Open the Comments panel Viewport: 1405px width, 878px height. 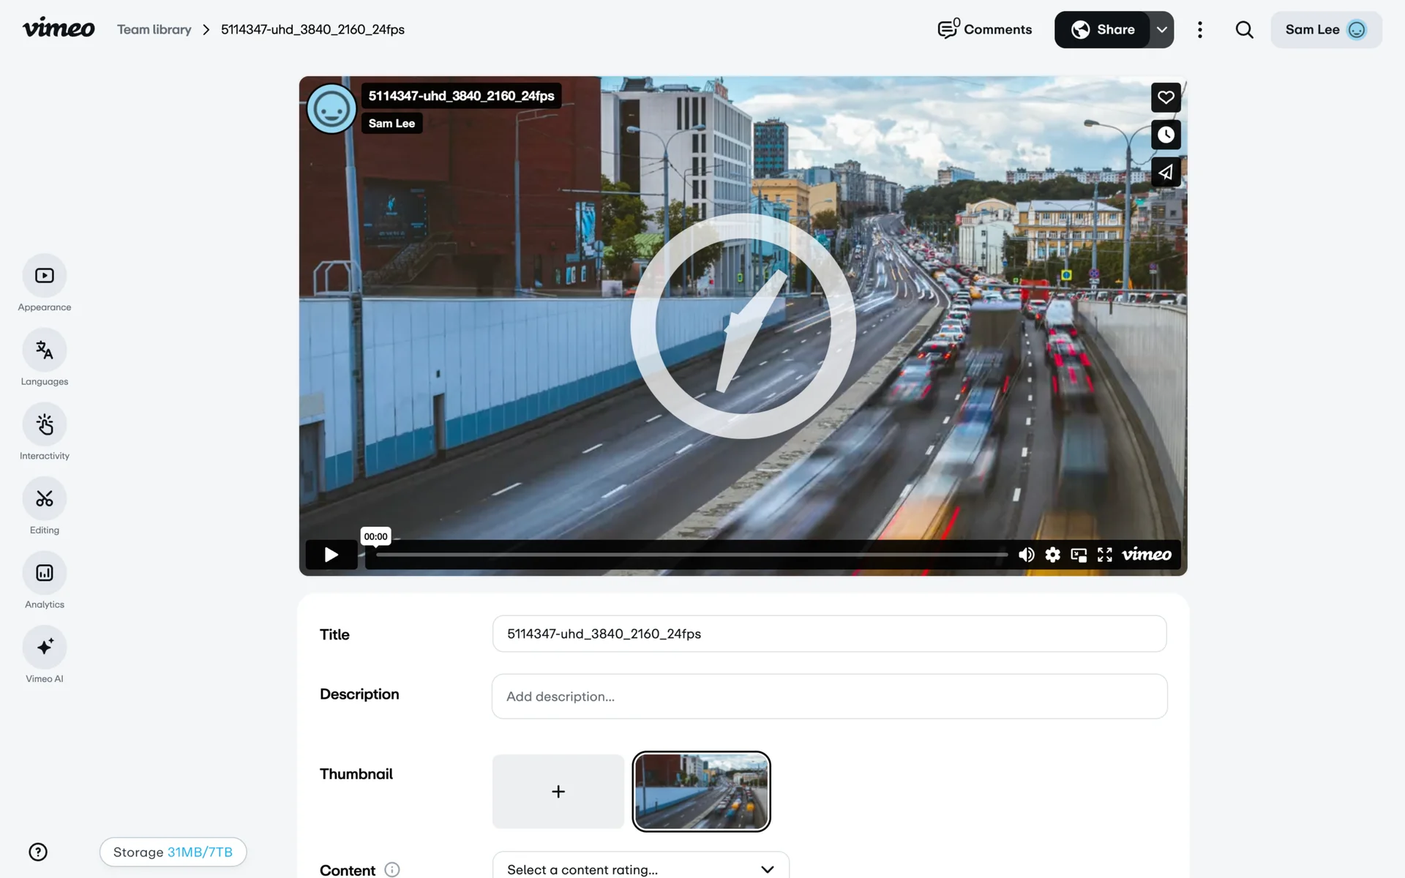pyautogui.click(x=985, y=30)
